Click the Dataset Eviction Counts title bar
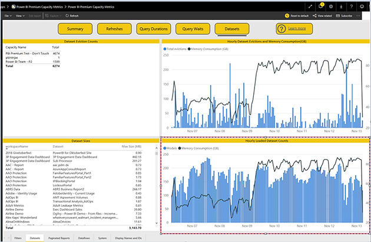 point(81,41)
